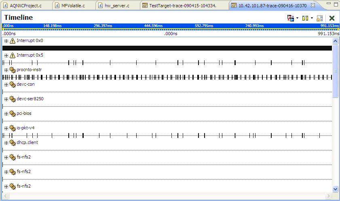This screenshot has width=340, height=201.
Task: Switch to the AQNXCProject.c tab
Action: 23,6
